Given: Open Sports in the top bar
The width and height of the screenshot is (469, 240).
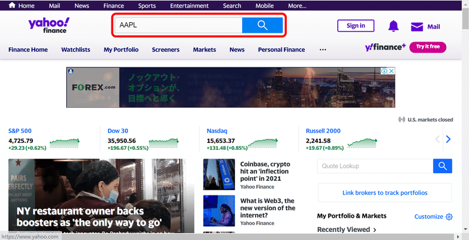Looking at the screenshot, I should [x=147, y=6].
